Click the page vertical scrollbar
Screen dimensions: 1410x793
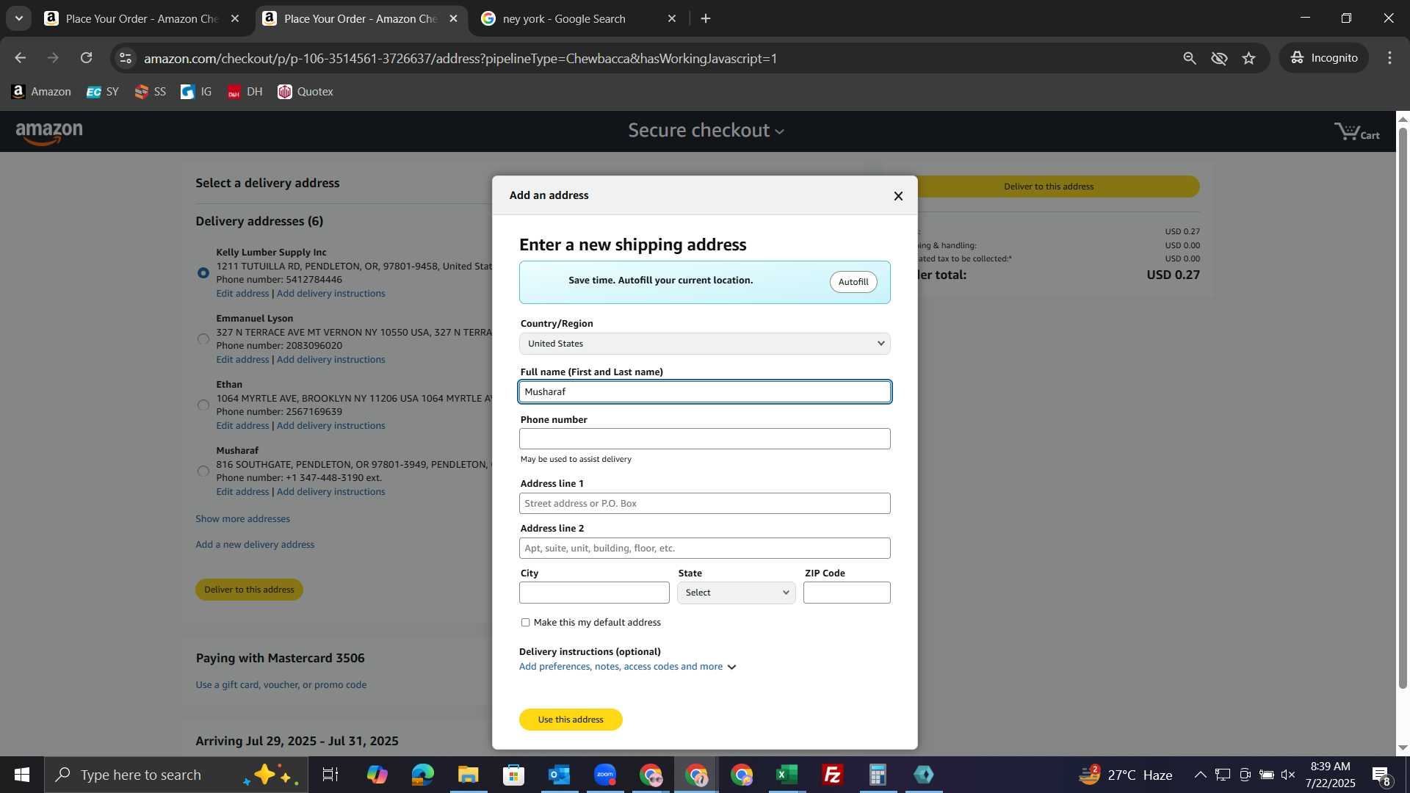(x=1403, y=408)
